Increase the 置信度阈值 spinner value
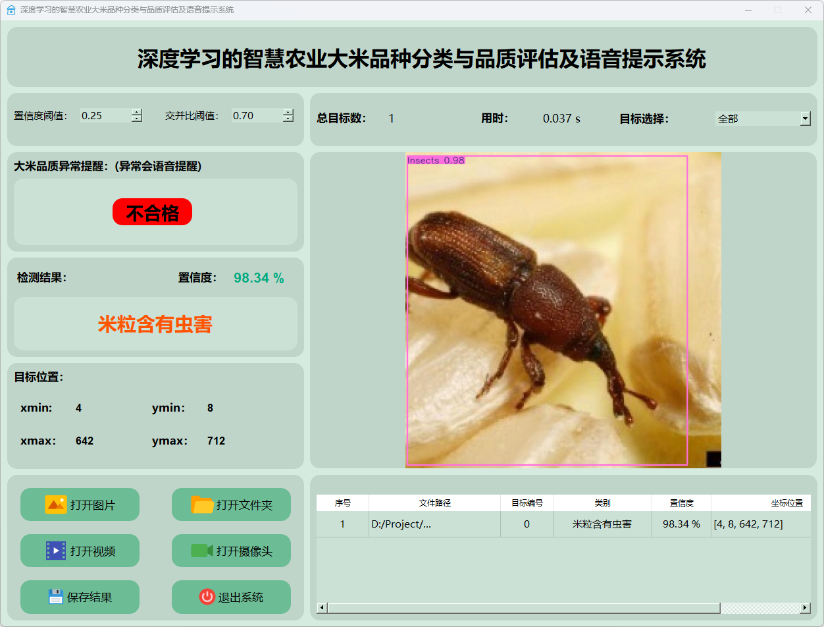Screen dimensions: 824x627 click(137, 112)
